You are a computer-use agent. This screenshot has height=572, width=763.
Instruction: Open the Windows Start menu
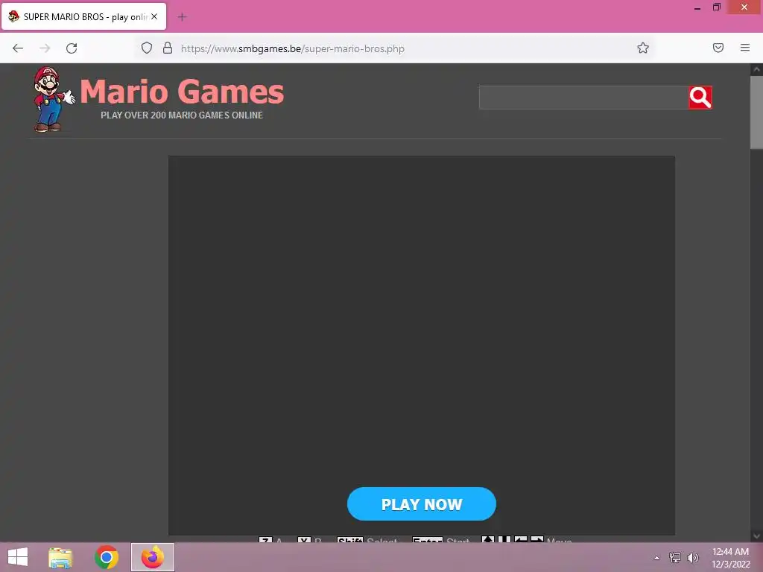point(18,557)
